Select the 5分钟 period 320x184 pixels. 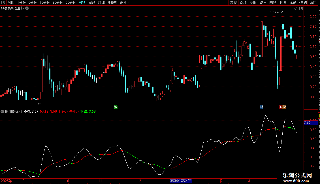[x=33, y=3]
